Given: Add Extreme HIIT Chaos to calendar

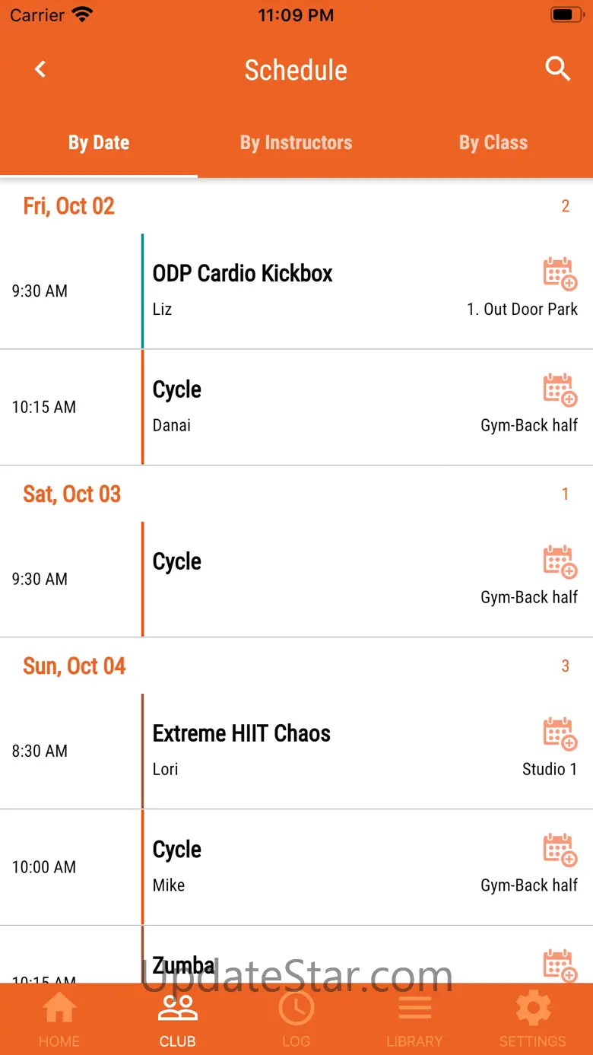Looking at the screenshot, I should click(x=560, y=734).
